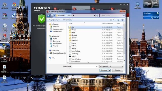The height and width of the screenshot is (91, 162).
Task: Open the Упорядочить menu
Action: [54, 20]
